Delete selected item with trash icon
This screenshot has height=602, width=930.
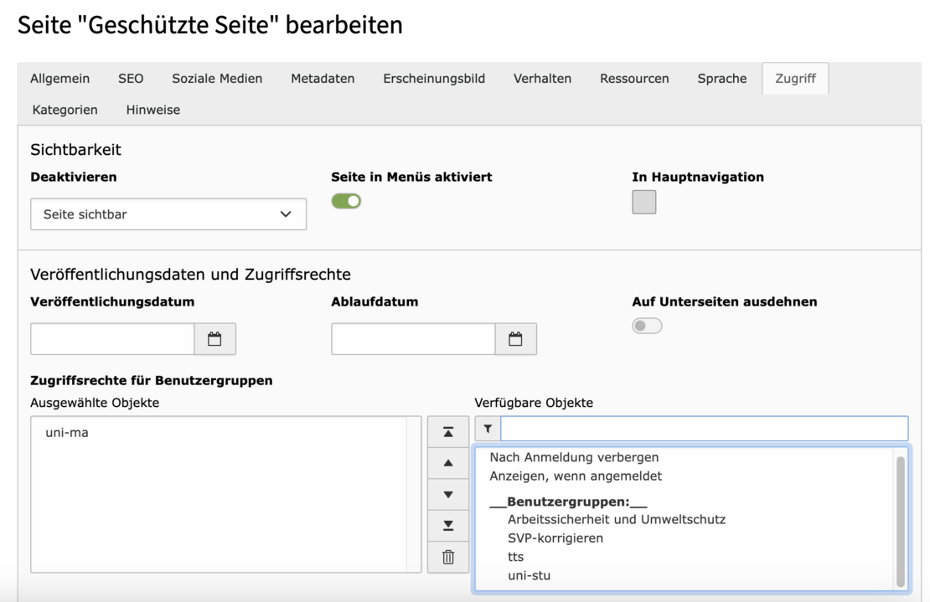(448, 557)
